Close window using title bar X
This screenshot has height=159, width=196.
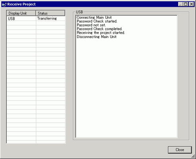coord(191,4)
